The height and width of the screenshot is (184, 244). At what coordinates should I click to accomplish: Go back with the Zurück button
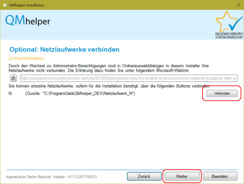(144, 176)
